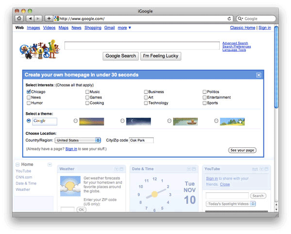Uncheck the Chicago interest checkbox

(29, 92)
